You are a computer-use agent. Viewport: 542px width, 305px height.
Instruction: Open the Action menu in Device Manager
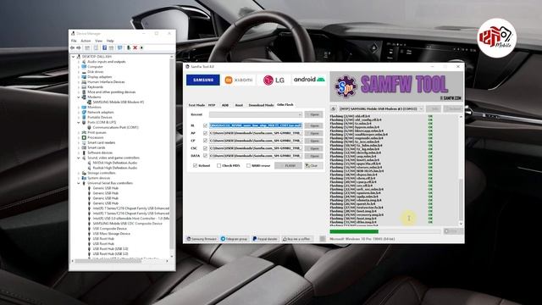pos(86,41)
